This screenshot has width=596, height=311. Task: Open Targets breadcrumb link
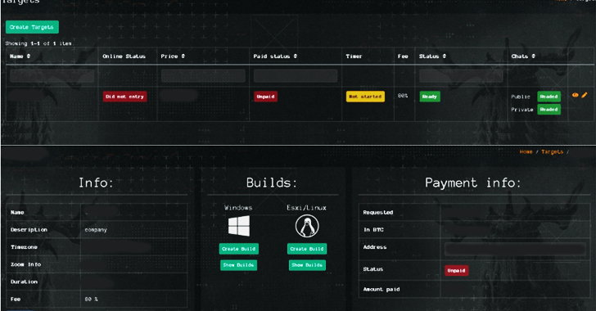point(552,151)
